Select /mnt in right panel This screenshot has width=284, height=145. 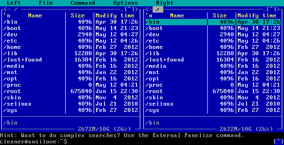pyautogui.click(x=213, y=72)
